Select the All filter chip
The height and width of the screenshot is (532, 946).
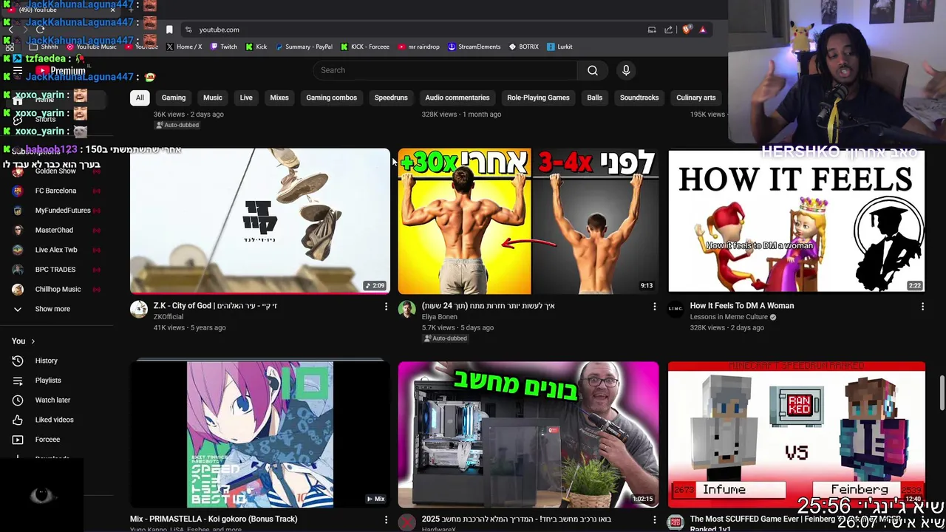coord(140,98)
